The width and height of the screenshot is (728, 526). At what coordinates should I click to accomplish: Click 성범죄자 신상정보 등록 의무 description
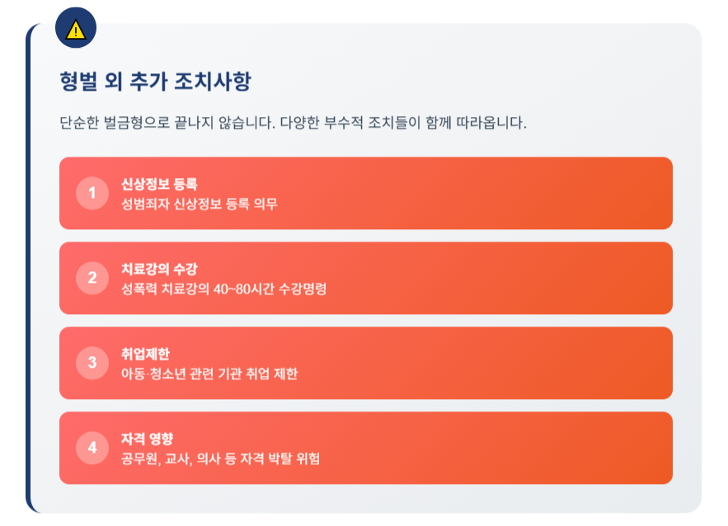[200, 204]
